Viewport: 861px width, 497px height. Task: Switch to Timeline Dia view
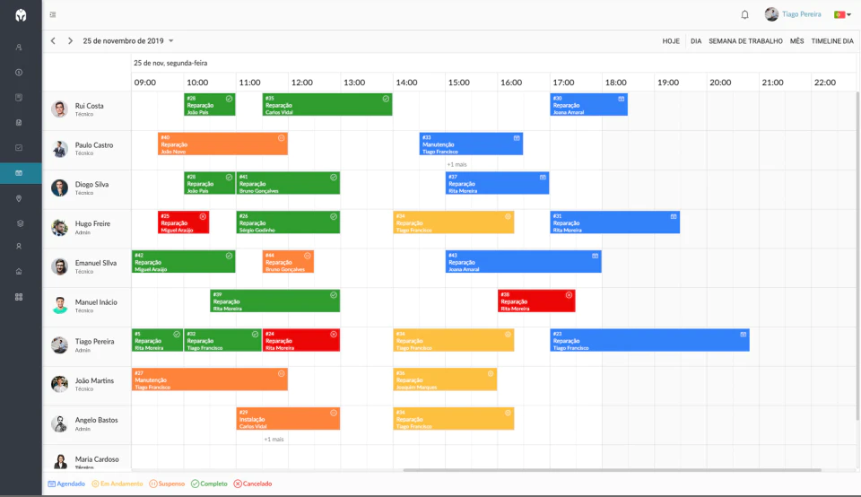point(832,41)
